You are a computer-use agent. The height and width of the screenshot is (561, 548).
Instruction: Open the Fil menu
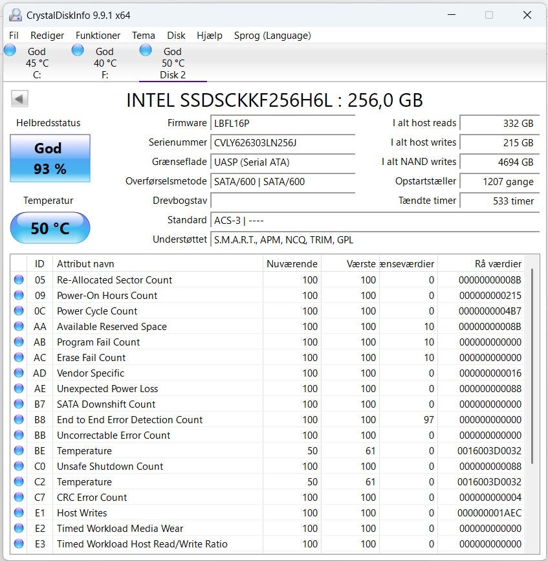(14, 36)
